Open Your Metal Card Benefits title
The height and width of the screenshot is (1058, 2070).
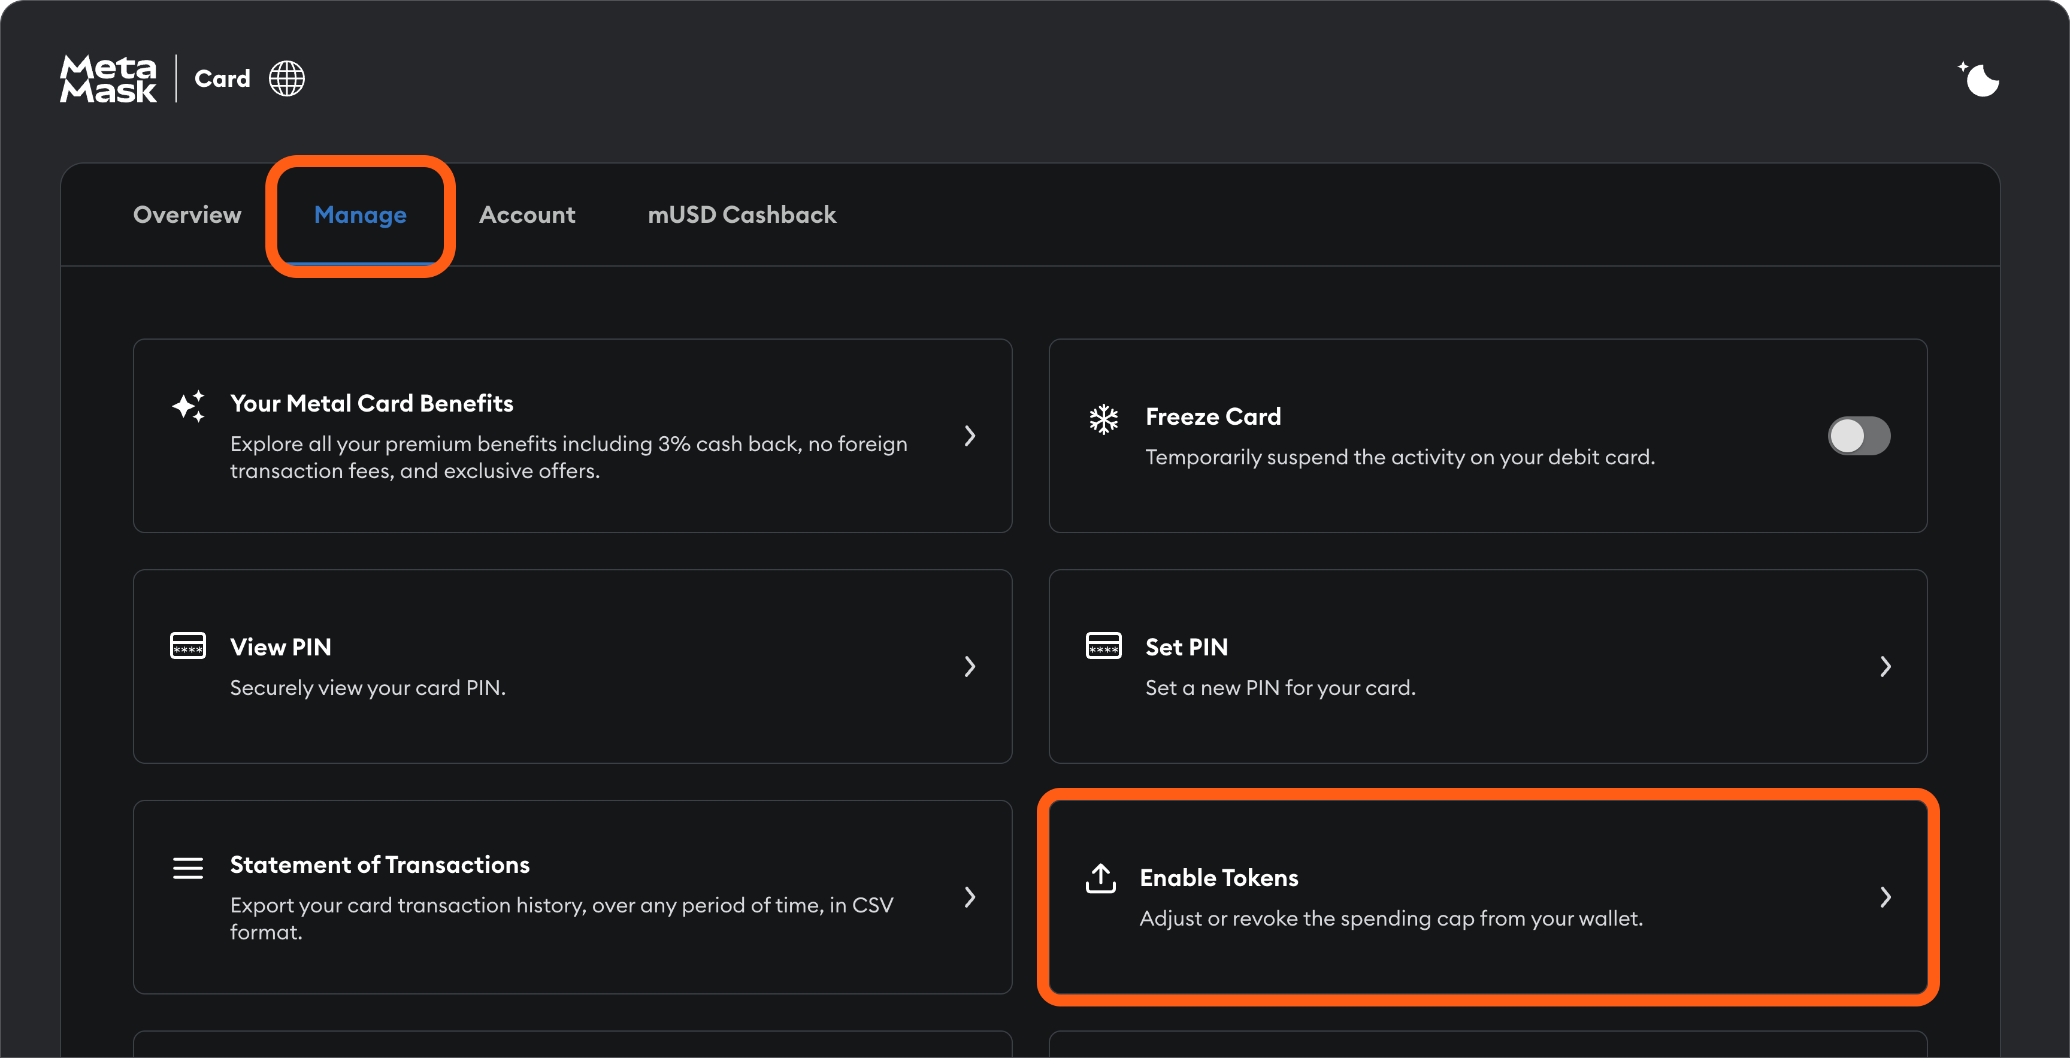pyautogui.click(x=371, y=403)
